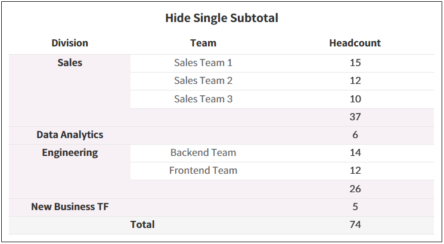Viewport: 444px width, 244px height.
Task: Click the Headcount column header
Action: click(x=355, y=43)
